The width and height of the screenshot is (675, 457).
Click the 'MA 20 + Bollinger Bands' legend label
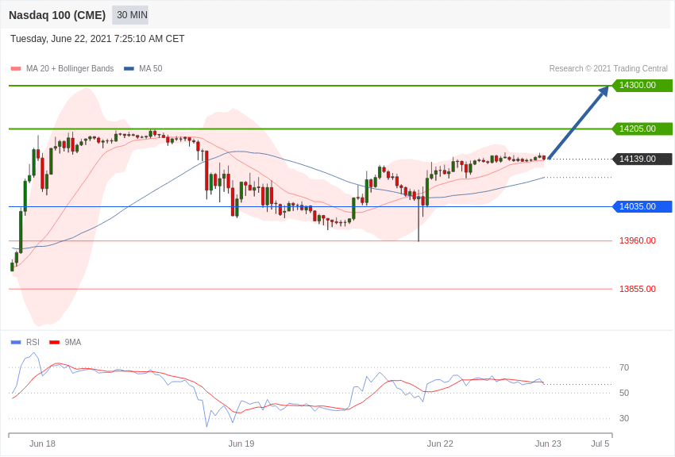coord(70,68)
